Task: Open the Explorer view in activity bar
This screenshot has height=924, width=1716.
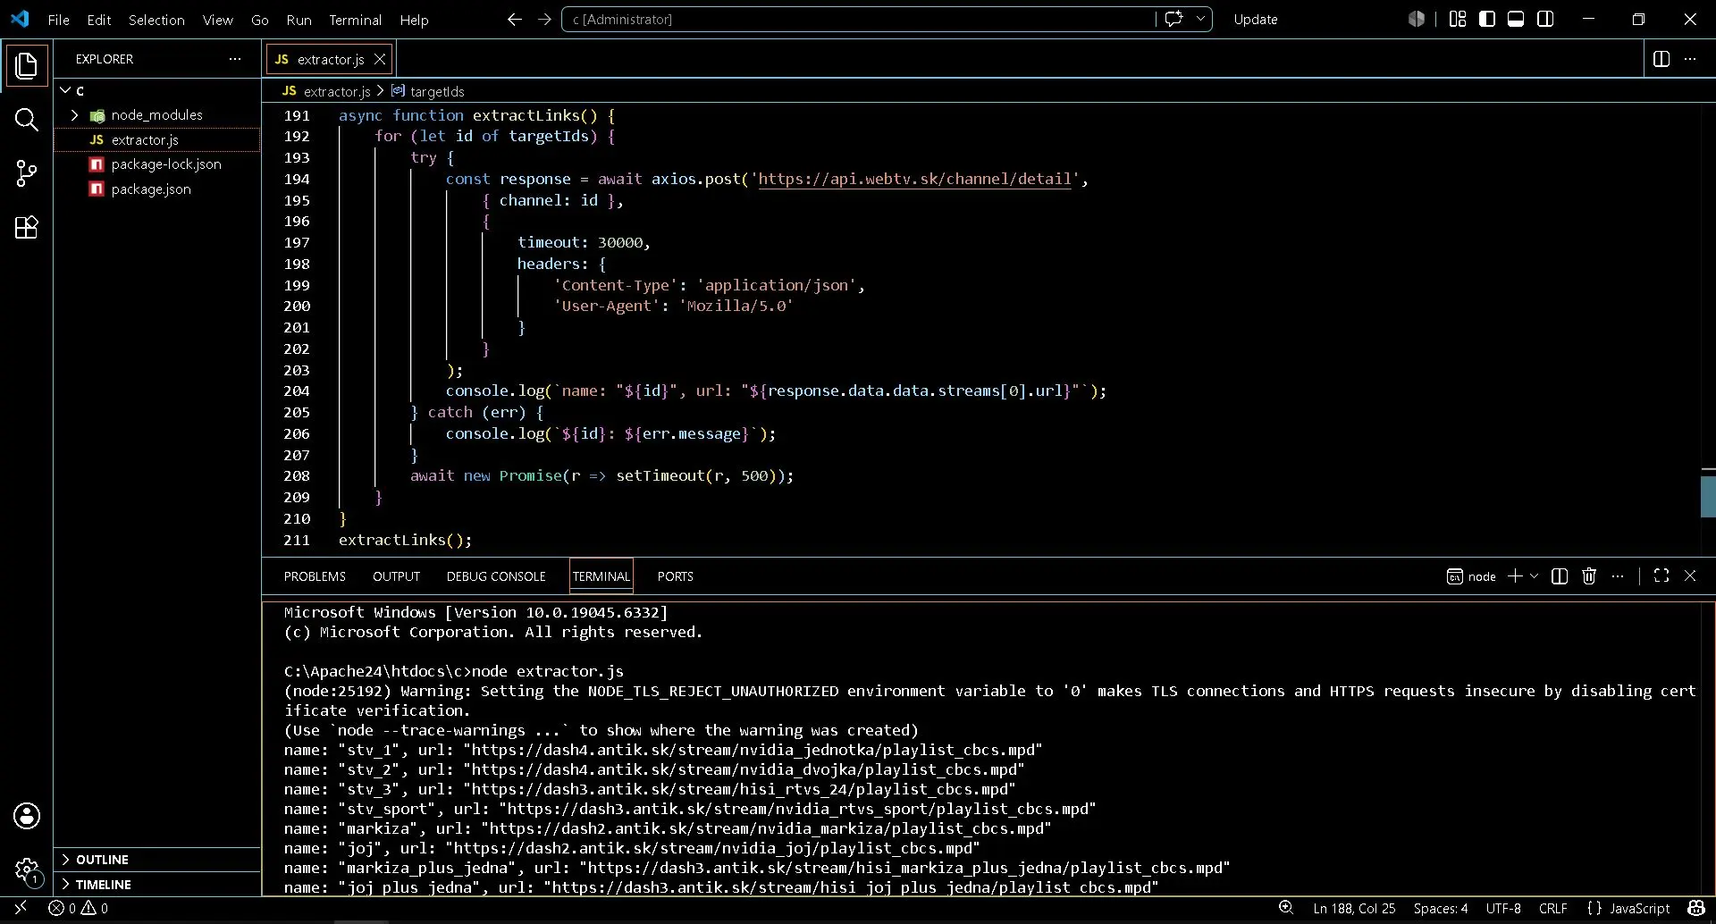Action: (27, 65)
